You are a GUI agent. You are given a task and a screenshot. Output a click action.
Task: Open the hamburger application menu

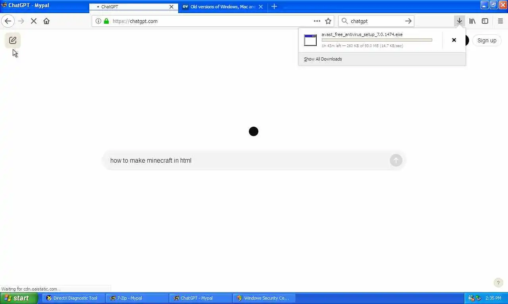tap(500, 21)
